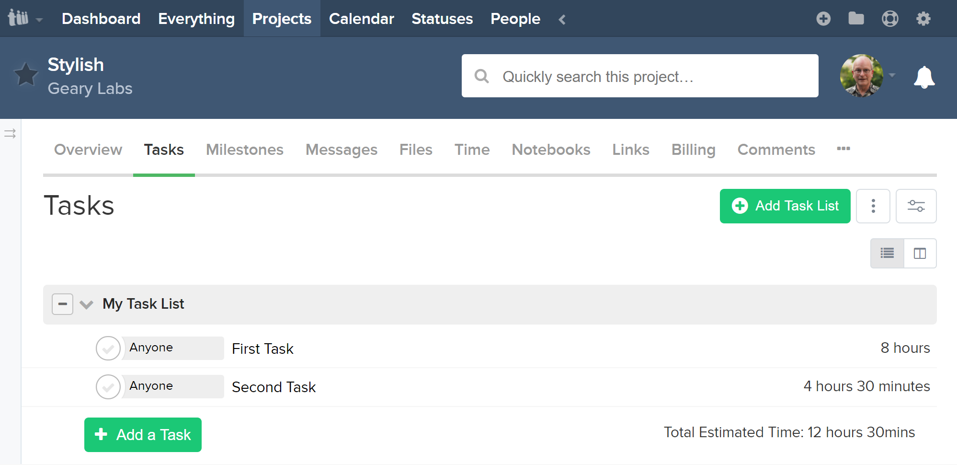Show more tabs via ellipsis

[843, 149]
